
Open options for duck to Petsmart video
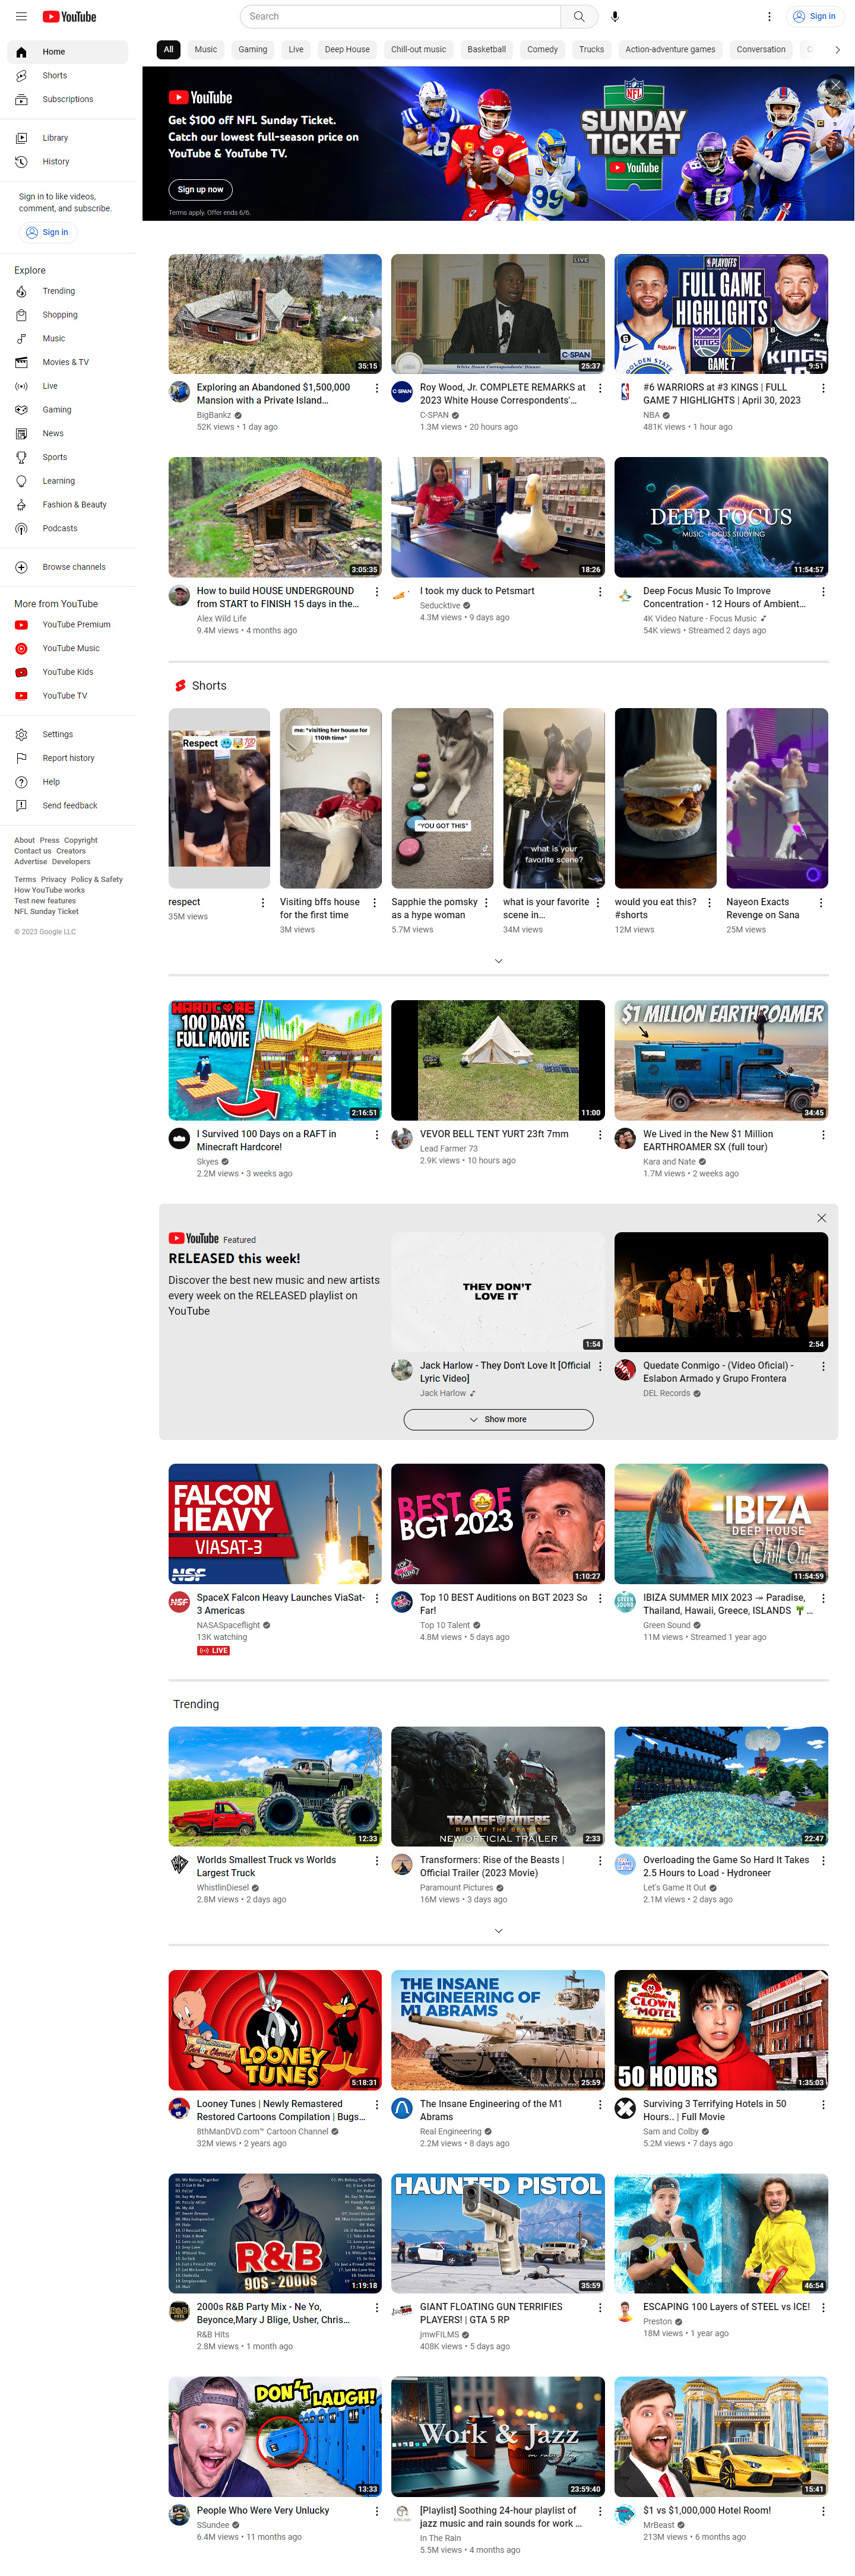pyautogui.click(x=600, y=592)
